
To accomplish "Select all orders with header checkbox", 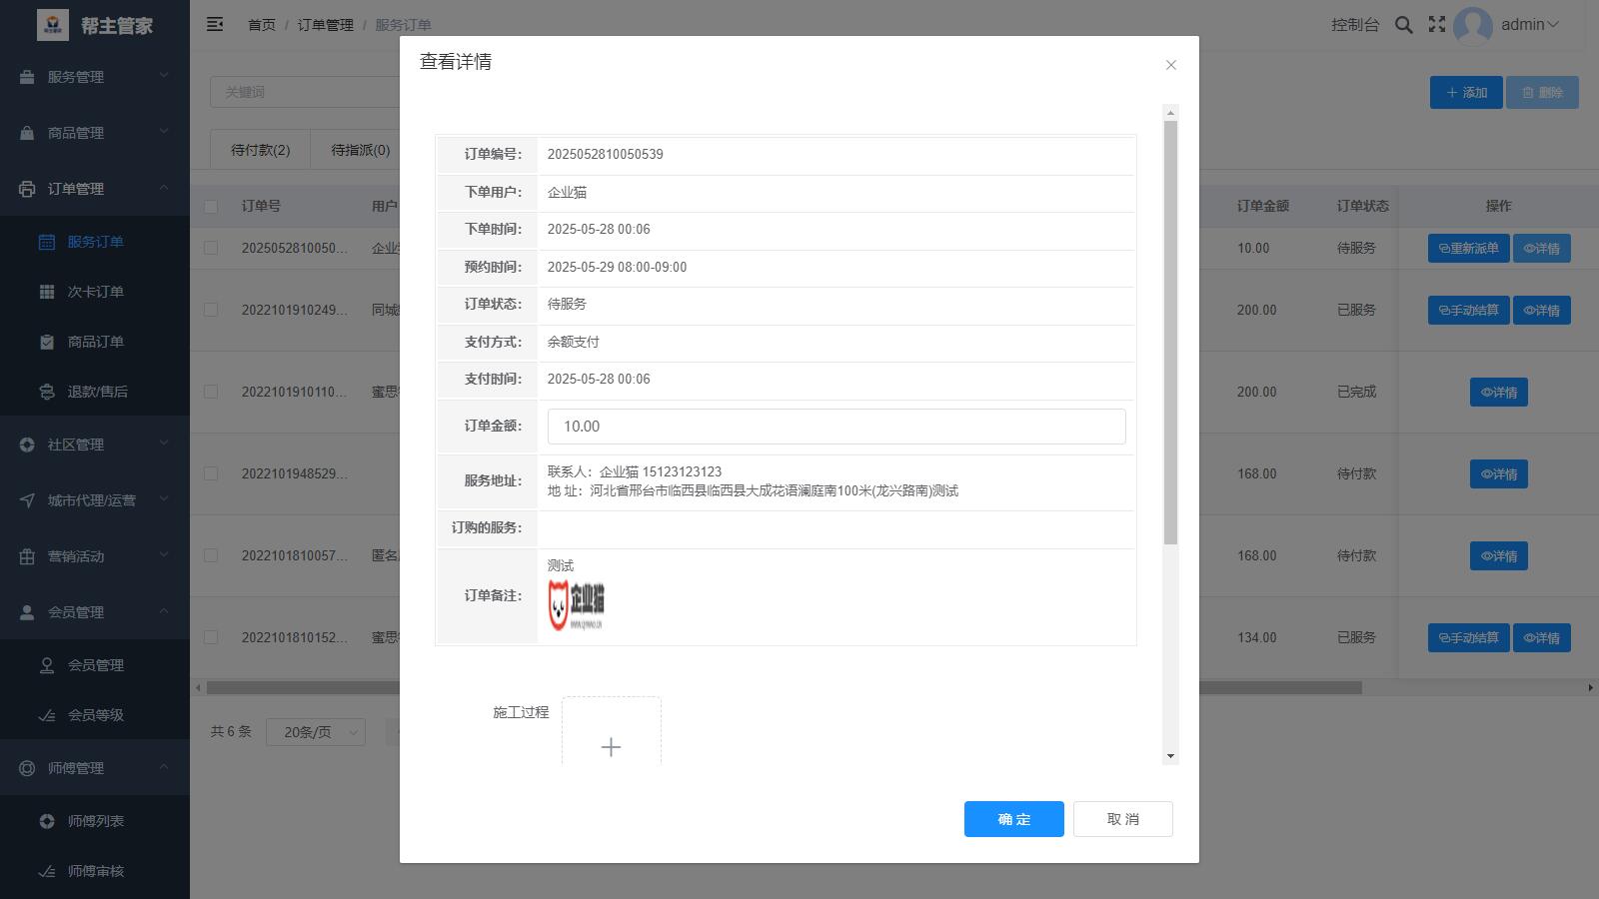I will [211, 207].
